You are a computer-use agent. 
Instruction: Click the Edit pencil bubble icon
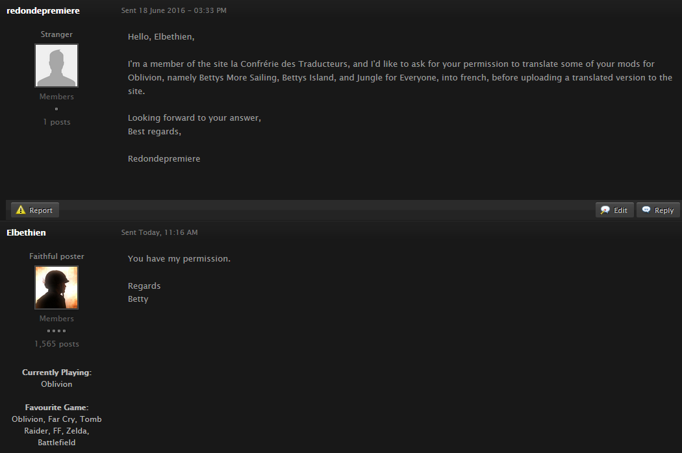605,210
